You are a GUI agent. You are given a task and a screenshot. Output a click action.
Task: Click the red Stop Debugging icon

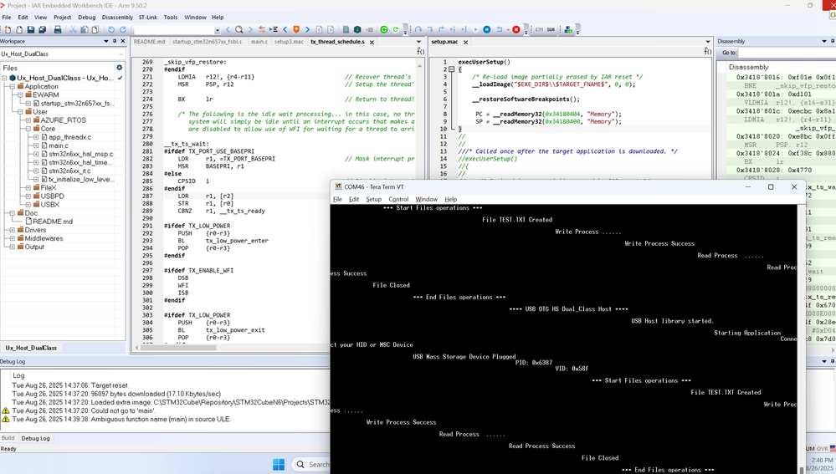click(516, 30)
